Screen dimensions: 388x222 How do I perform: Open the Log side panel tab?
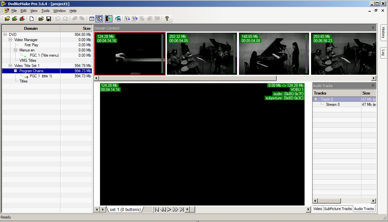[x=383, y=52]
